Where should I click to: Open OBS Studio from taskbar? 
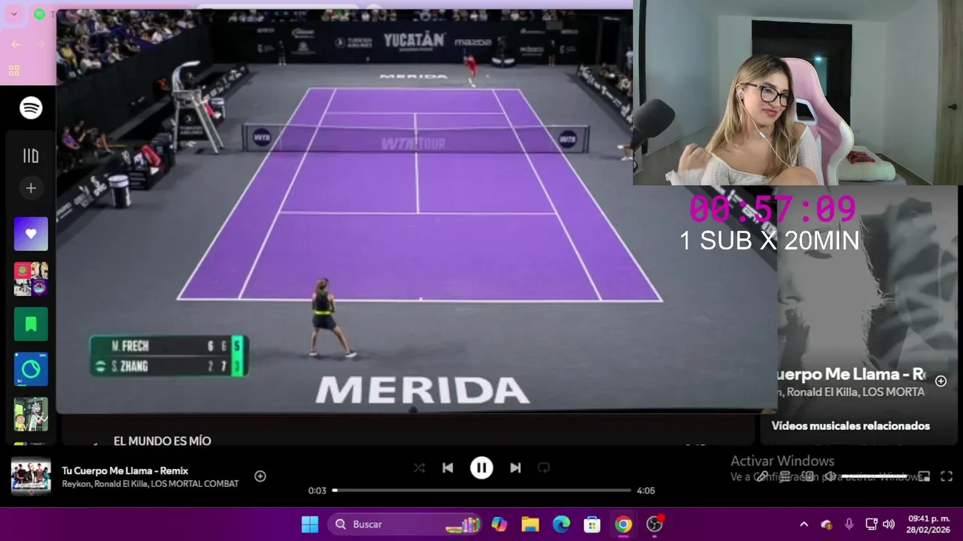pos(655,524)
